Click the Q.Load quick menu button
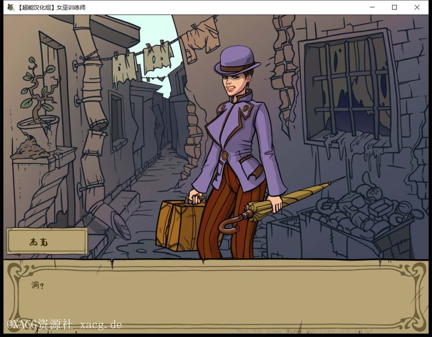432x337 pixels. 293,331
